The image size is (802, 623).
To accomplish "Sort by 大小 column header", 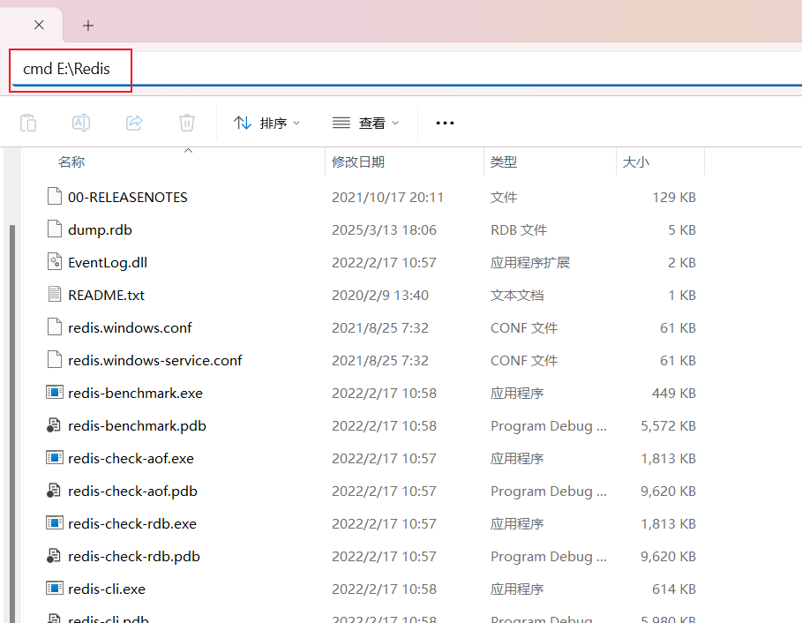I will [636, 162].
